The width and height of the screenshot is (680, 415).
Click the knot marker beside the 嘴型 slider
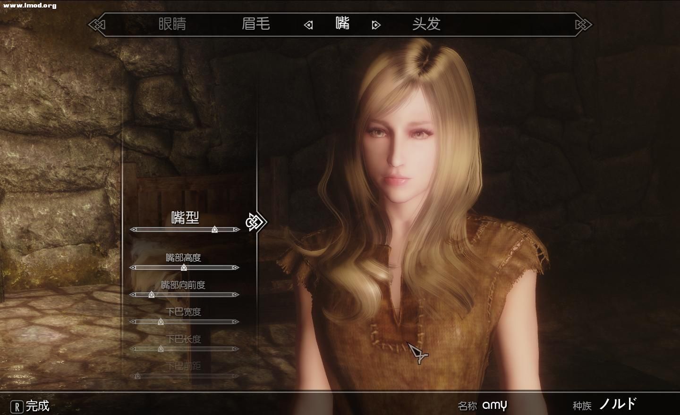pos(255,221)
